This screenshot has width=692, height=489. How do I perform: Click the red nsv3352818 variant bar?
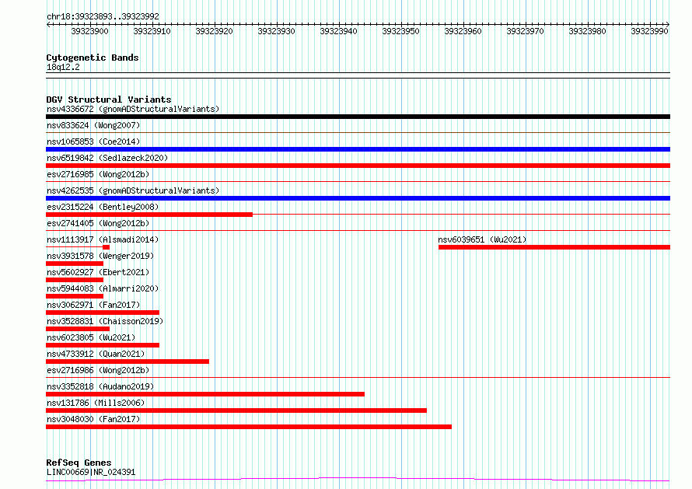pyautogui.click(x=205, y=394)
